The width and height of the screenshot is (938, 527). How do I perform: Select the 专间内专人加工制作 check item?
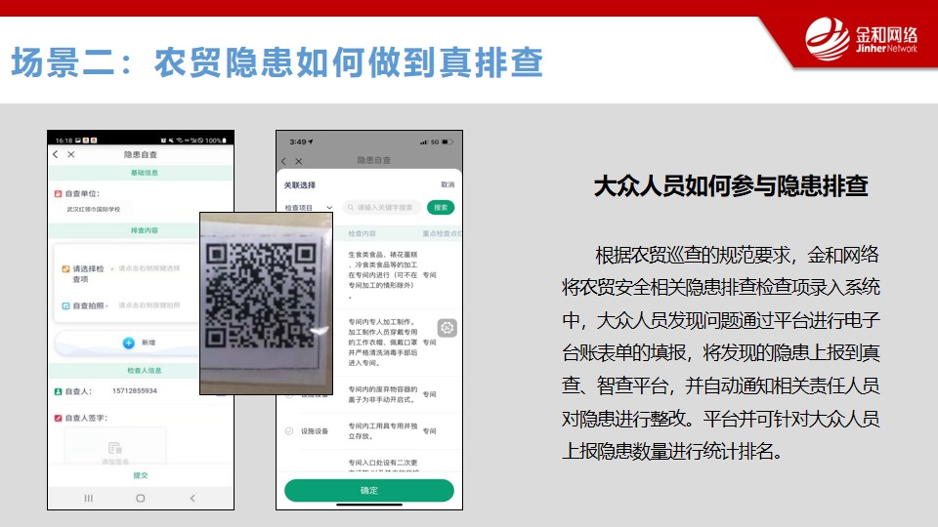pos(383,343)
